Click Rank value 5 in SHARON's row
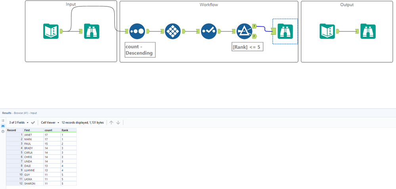The height and width of the screenshot is (189, 396). (69, 183)
